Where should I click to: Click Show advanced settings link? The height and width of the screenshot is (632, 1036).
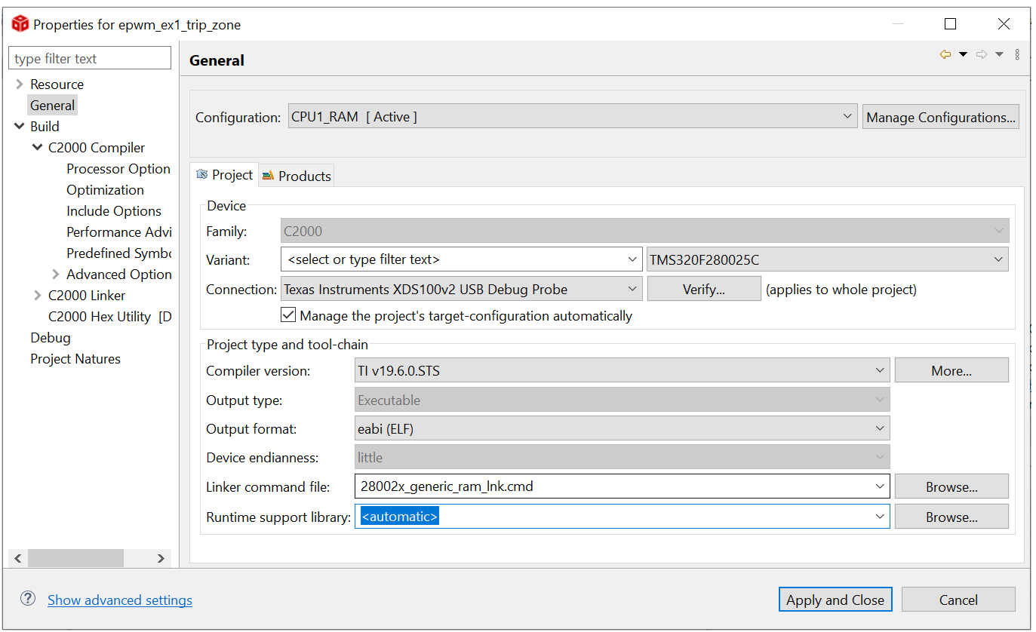point(120,600)
